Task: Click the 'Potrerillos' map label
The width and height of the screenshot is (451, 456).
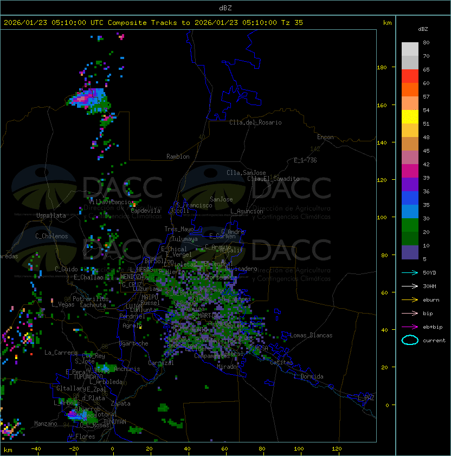Action: click(x=91, y=299)
